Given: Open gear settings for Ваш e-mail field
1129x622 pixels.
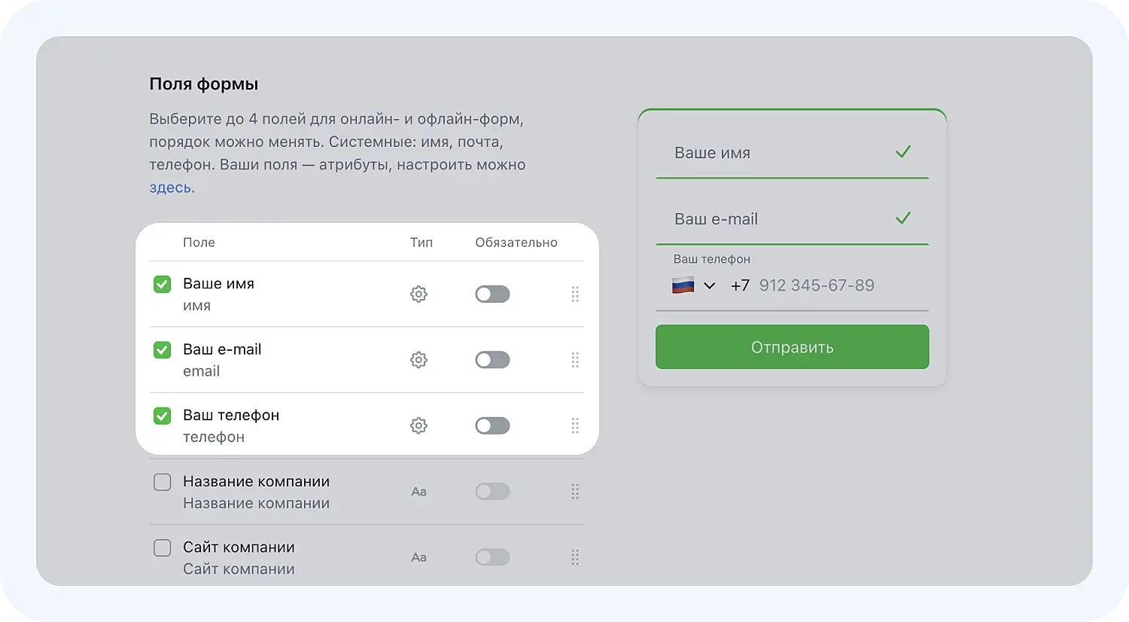Looking at the screenshot, I should [x=418, y=360].
